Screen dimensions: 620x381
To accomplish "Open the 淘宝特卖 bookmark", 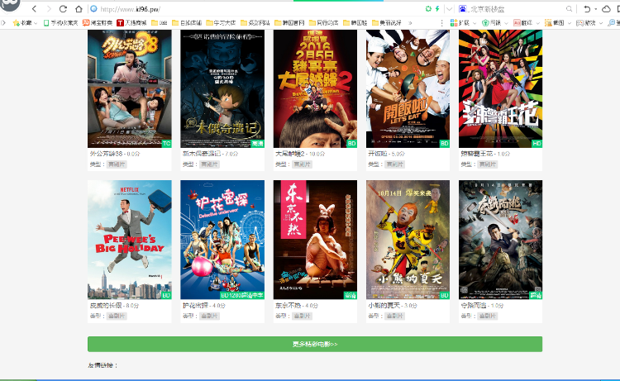I will click(98, 23).
